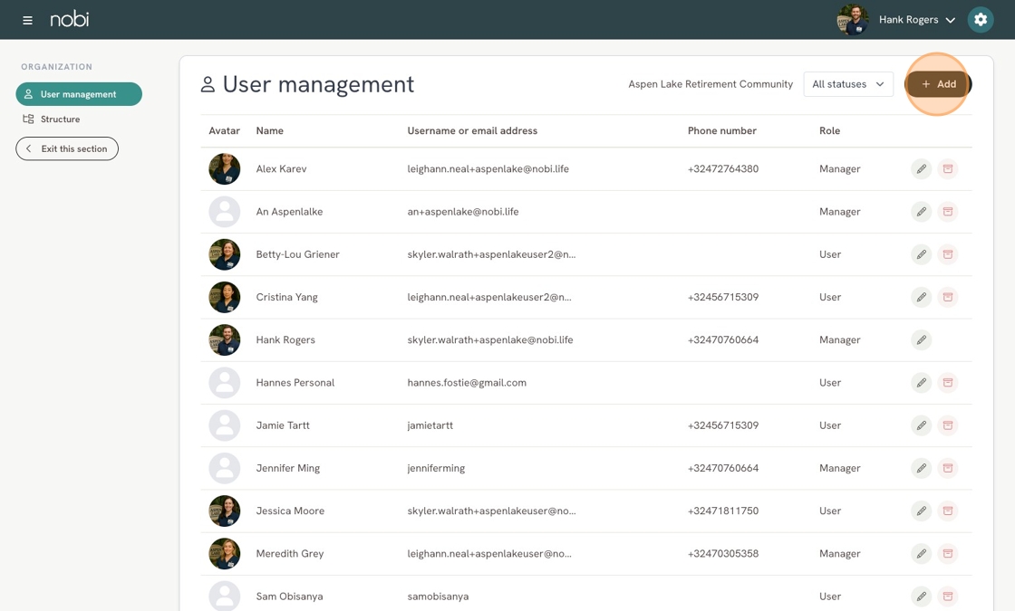The height and width of the screenshot is (611, 1015).
Task: Edit Jamie Tartt's user details
Action: [x=921, y=425]
